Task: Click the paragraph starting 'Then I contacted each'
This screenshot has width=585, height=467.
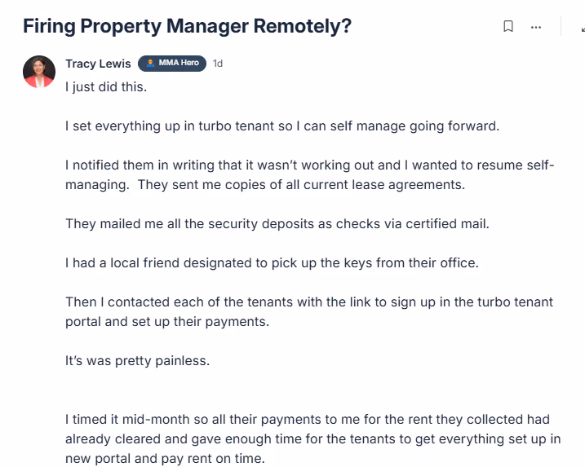Action: (x=309, y=311)
